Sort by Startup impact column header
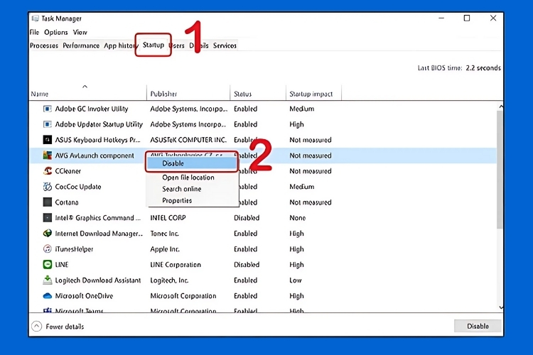This screenshot has width=533, height=355. pos(311,94)
